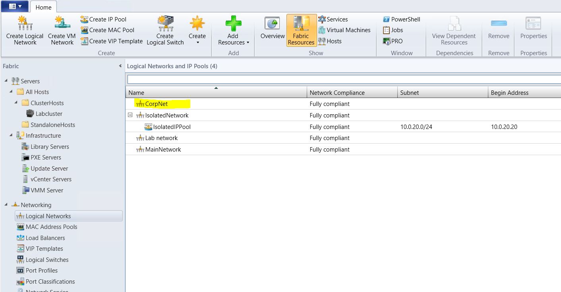Screen dimensions: 561x292
Task: Open the Jobs window
Action: [393, 30]
